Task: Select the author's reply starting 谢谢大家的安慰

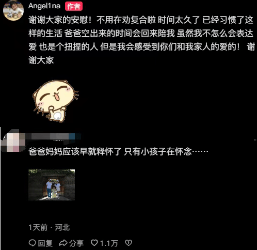Action: point(141,40)
